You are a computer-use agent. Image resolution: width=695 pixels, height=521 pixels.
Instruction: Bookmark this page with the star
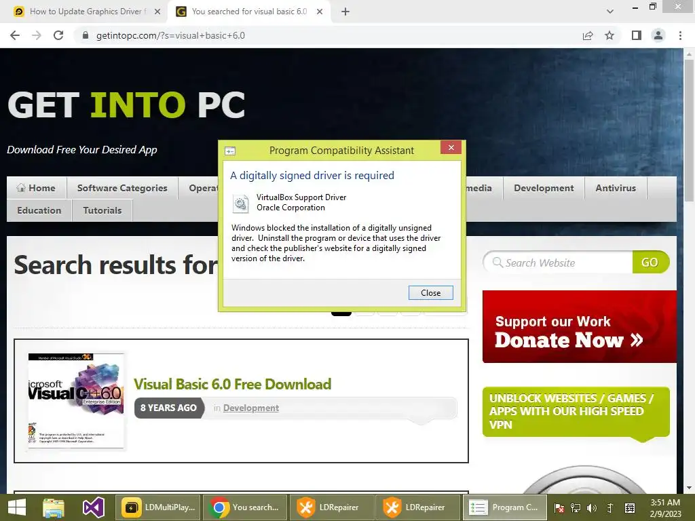[x=609, y=35]
